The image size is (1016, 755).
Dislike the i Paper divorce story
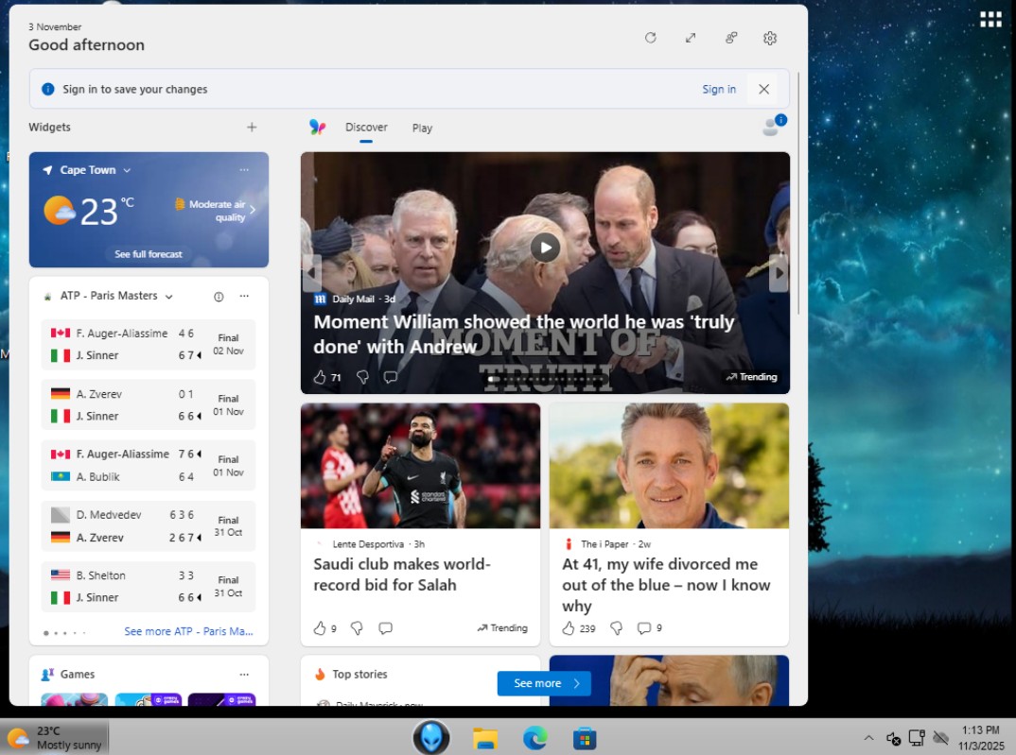tap(617, 628)
